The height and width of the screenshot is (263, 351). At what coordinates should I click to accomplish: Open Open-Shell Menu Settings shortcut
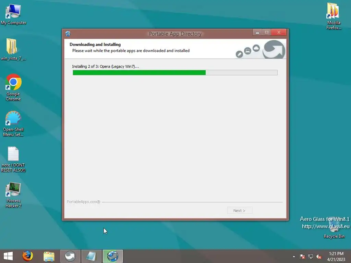click(x=13, y=123)
